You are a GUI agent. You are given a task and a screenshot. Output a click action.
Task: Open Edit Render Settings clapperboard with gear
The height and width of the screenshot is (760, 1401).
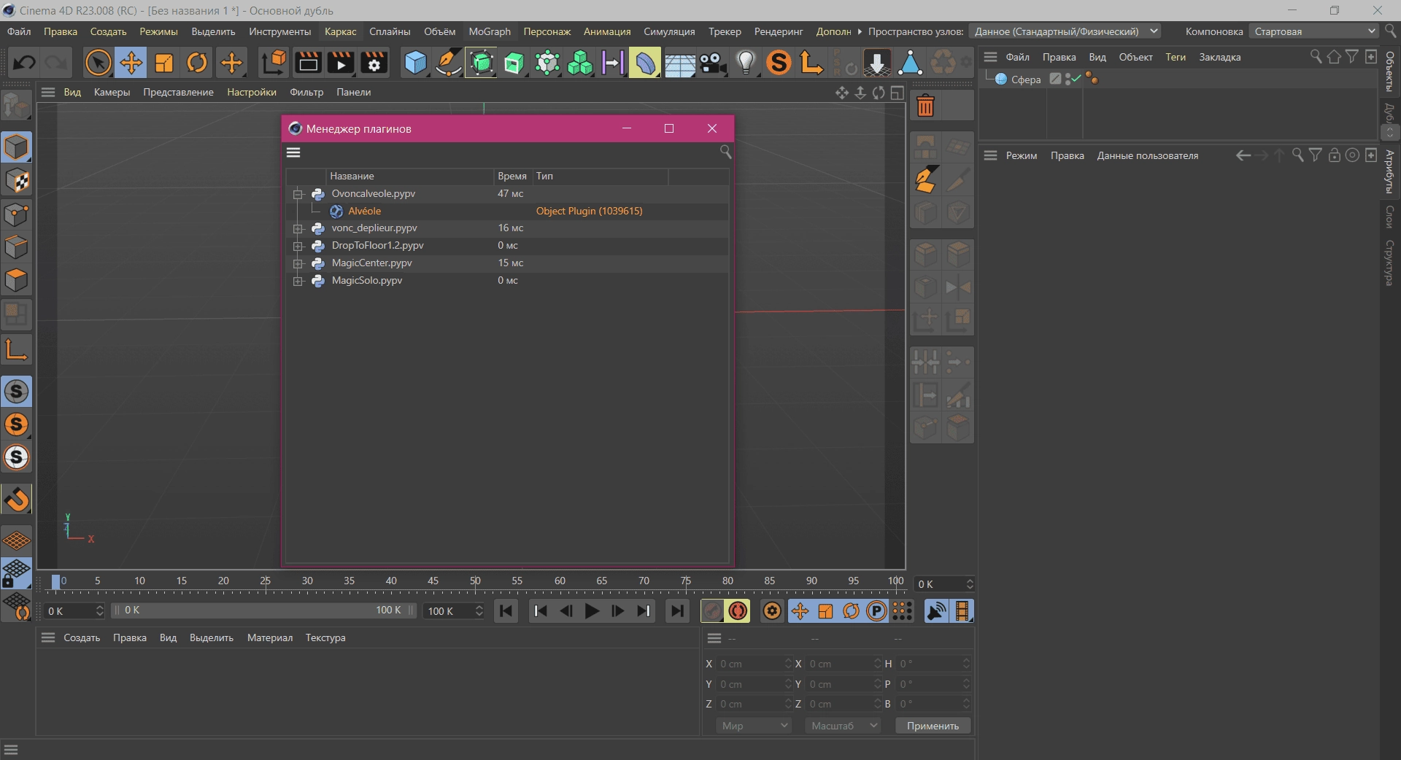coord(374,63)
